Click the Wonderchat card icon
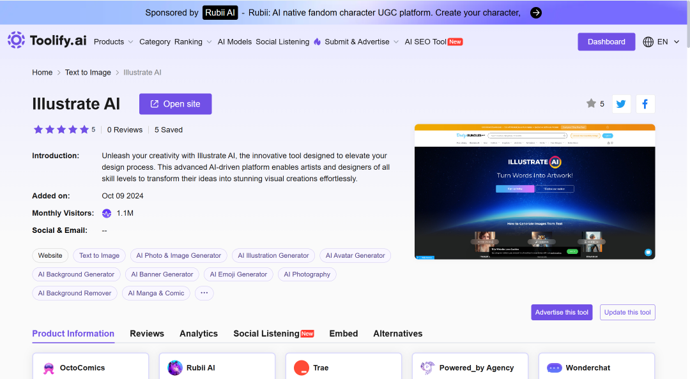 (555, 368)
